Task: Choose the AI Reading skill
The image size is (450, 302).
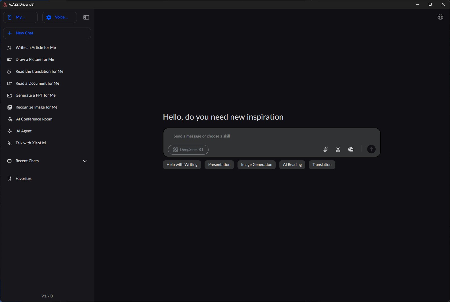Action: (292, 165)
